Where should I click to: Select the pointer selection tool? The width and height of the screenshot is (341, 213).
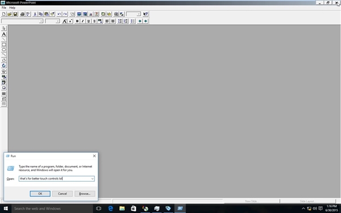[x=4, y=28]
